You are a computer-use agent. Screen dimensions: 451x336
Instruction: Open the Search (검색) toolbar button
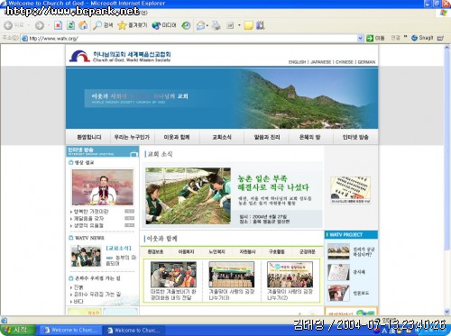[x=103, y=25]
